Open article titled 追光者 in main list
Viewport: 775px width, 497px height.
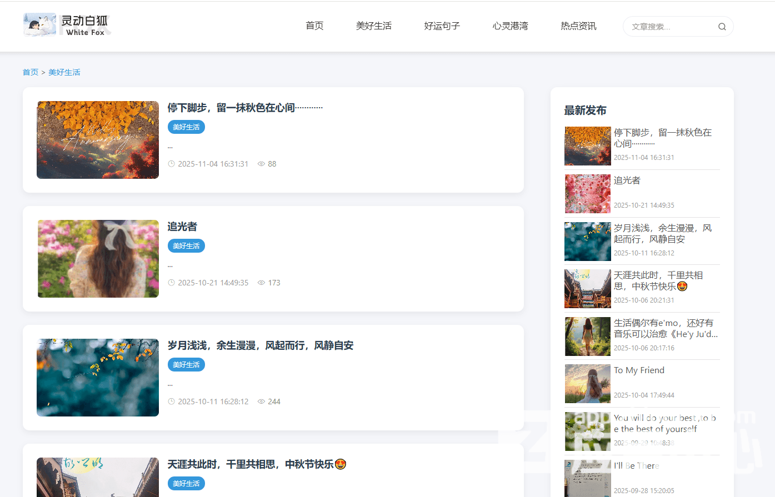(x=182, y=227)
